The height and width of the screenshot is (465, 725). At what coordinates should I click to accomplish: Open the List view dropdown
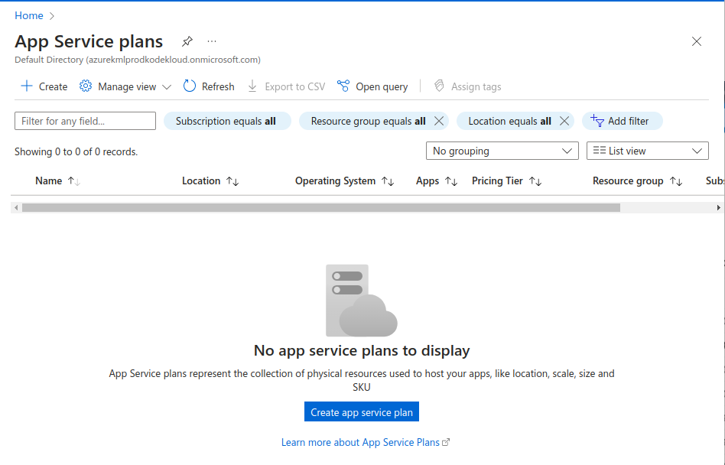pos(647,151)
